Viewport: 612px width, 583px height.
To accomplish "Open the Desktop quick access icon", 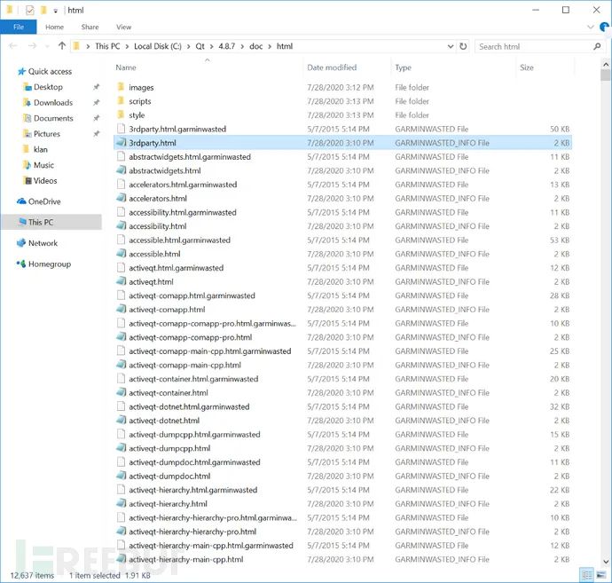I will click(27, 87).
